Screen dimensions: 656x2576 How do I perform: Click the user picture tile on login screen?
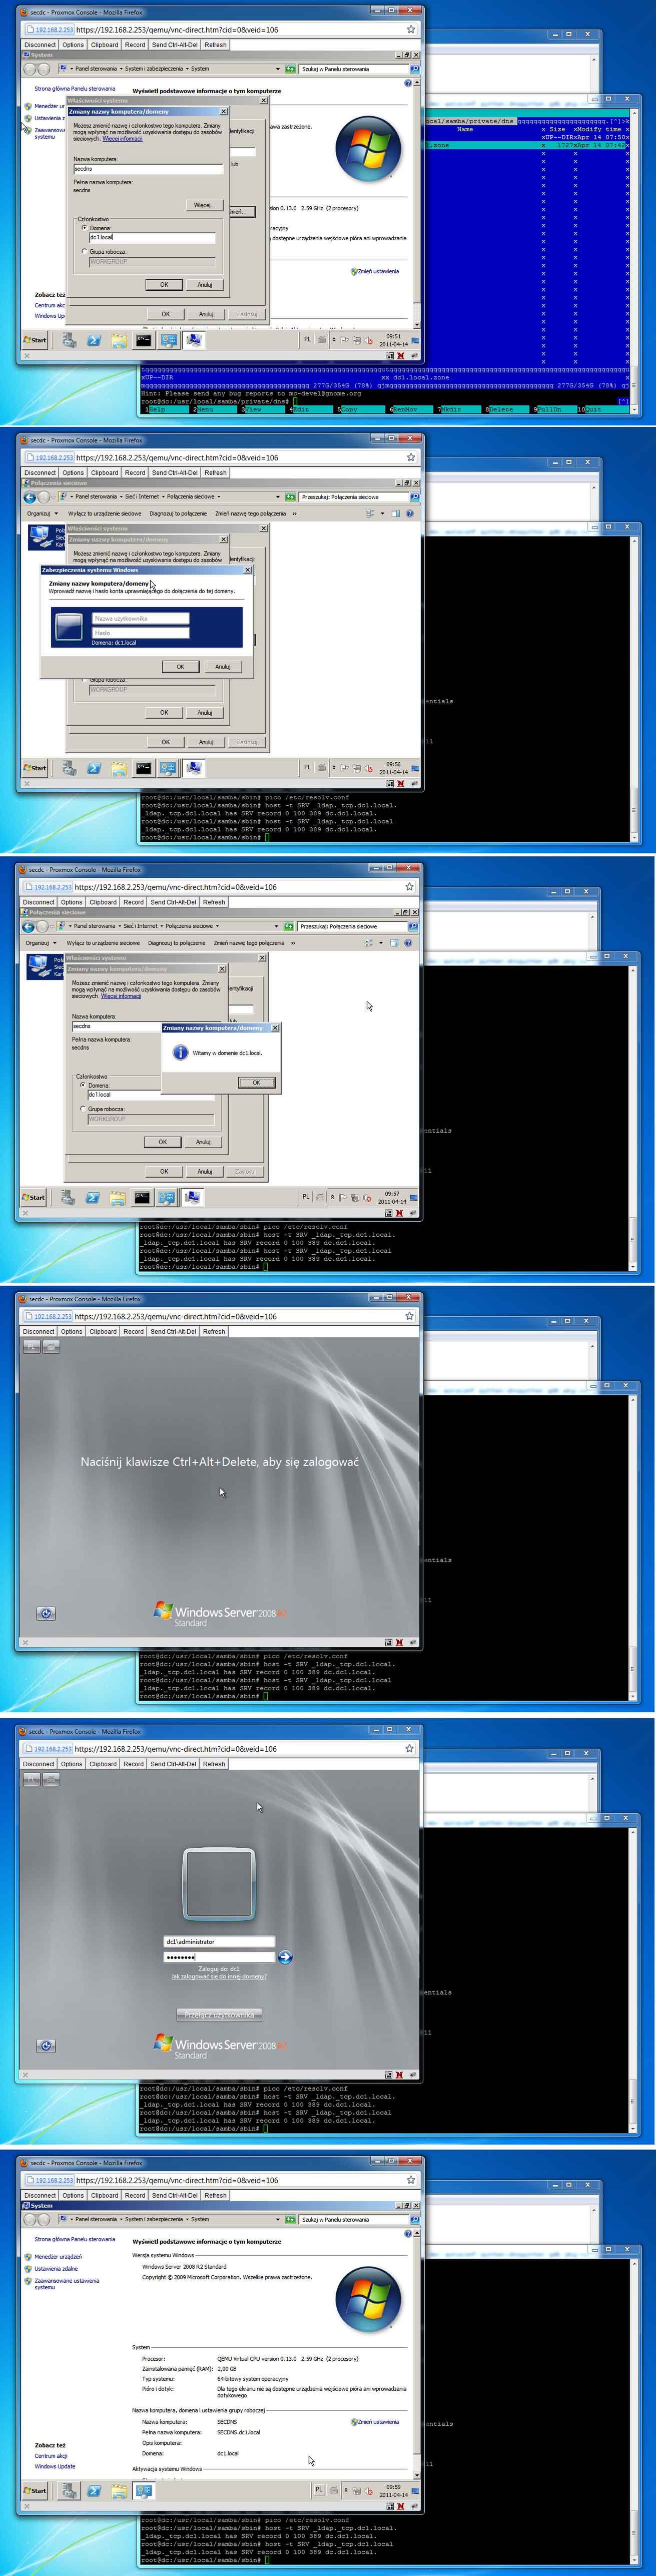tap(219, 1884)
